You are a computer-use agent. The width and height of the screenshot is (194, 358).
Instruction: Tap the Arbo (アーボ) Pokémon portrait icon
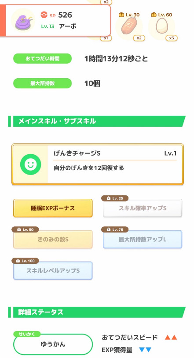pyautogui.click(x=23, y=20)
